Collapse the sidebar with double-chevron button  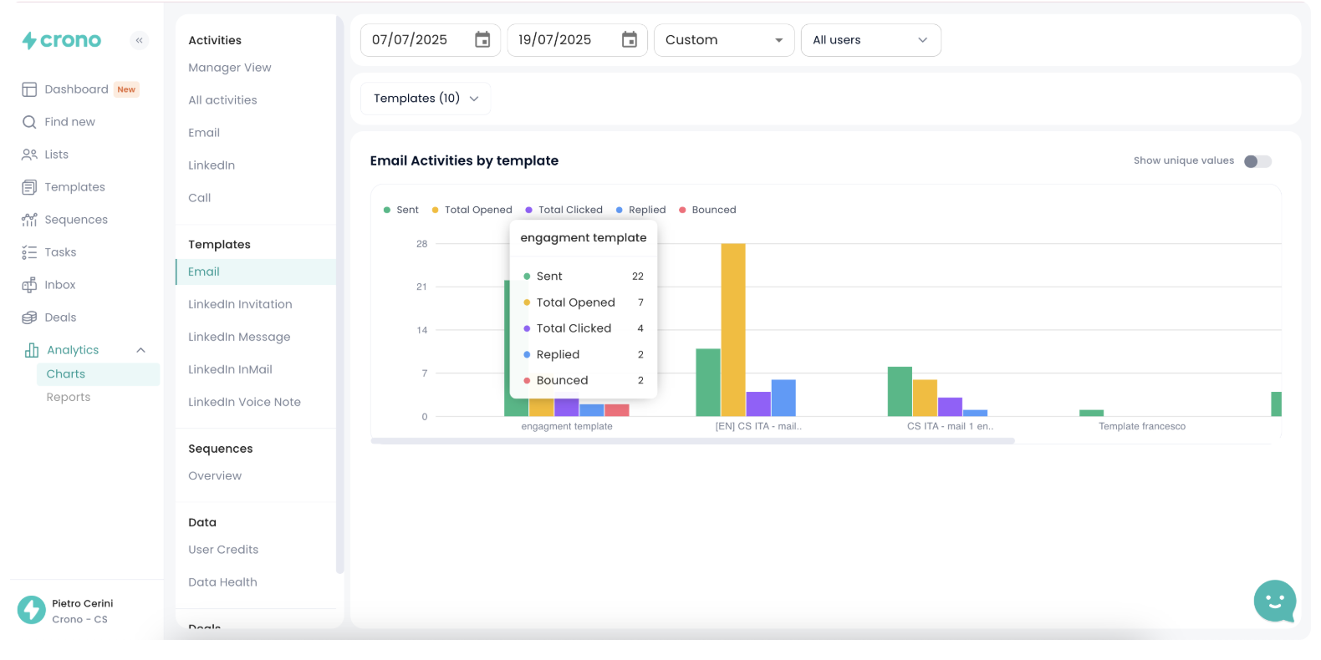point(140,40)
